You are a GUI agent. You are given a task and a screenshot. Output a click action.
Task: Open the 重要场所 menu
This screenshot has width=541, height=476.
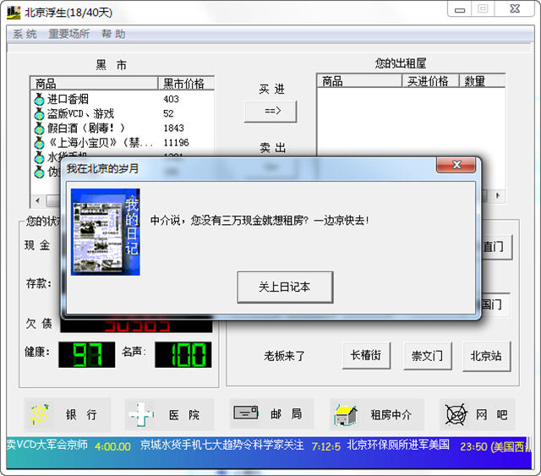pyautogui.click(x=68, y=35)
